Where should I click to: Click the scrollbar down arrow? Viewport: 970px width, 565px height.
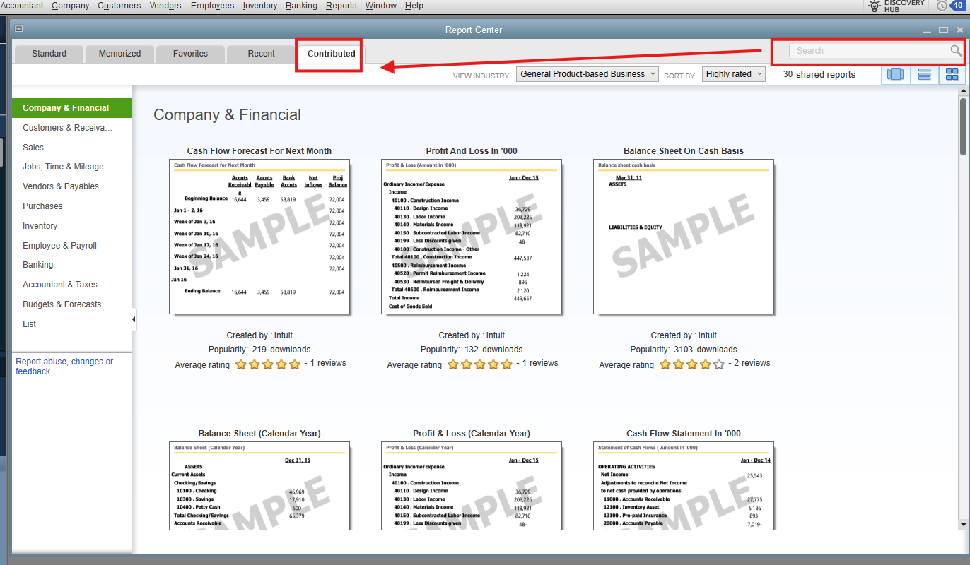[x=963, y=525]
